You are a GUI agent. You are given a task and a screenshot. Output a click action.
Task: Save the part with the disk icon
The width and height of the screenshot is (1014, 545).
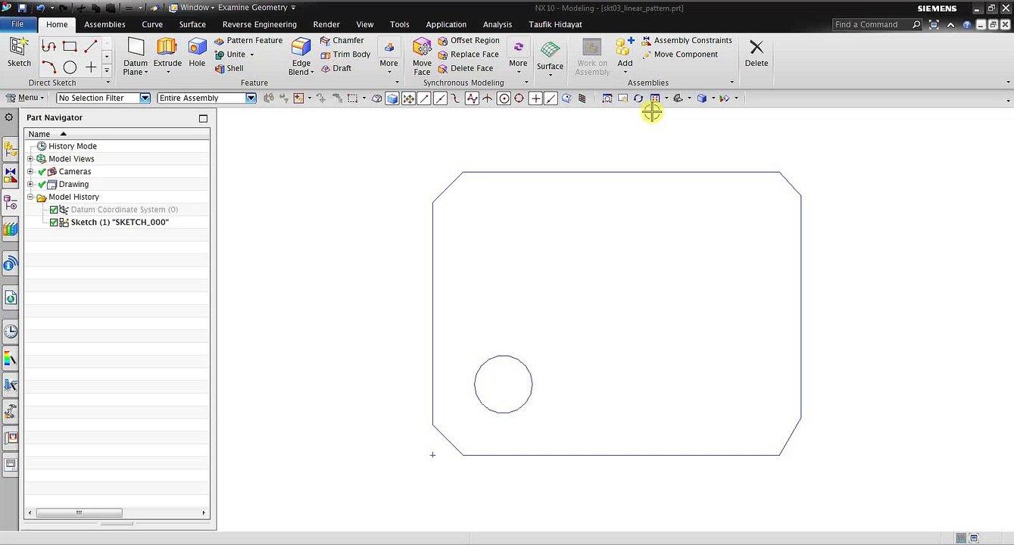[21, 8]
